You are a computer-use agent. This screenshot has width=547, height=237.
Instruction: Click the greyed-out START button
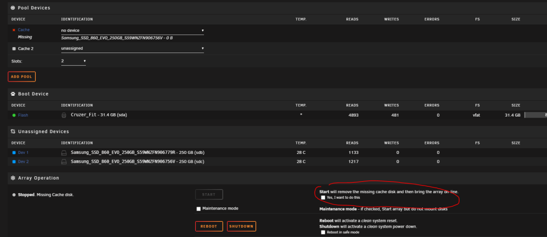click(x=209, y=194)
